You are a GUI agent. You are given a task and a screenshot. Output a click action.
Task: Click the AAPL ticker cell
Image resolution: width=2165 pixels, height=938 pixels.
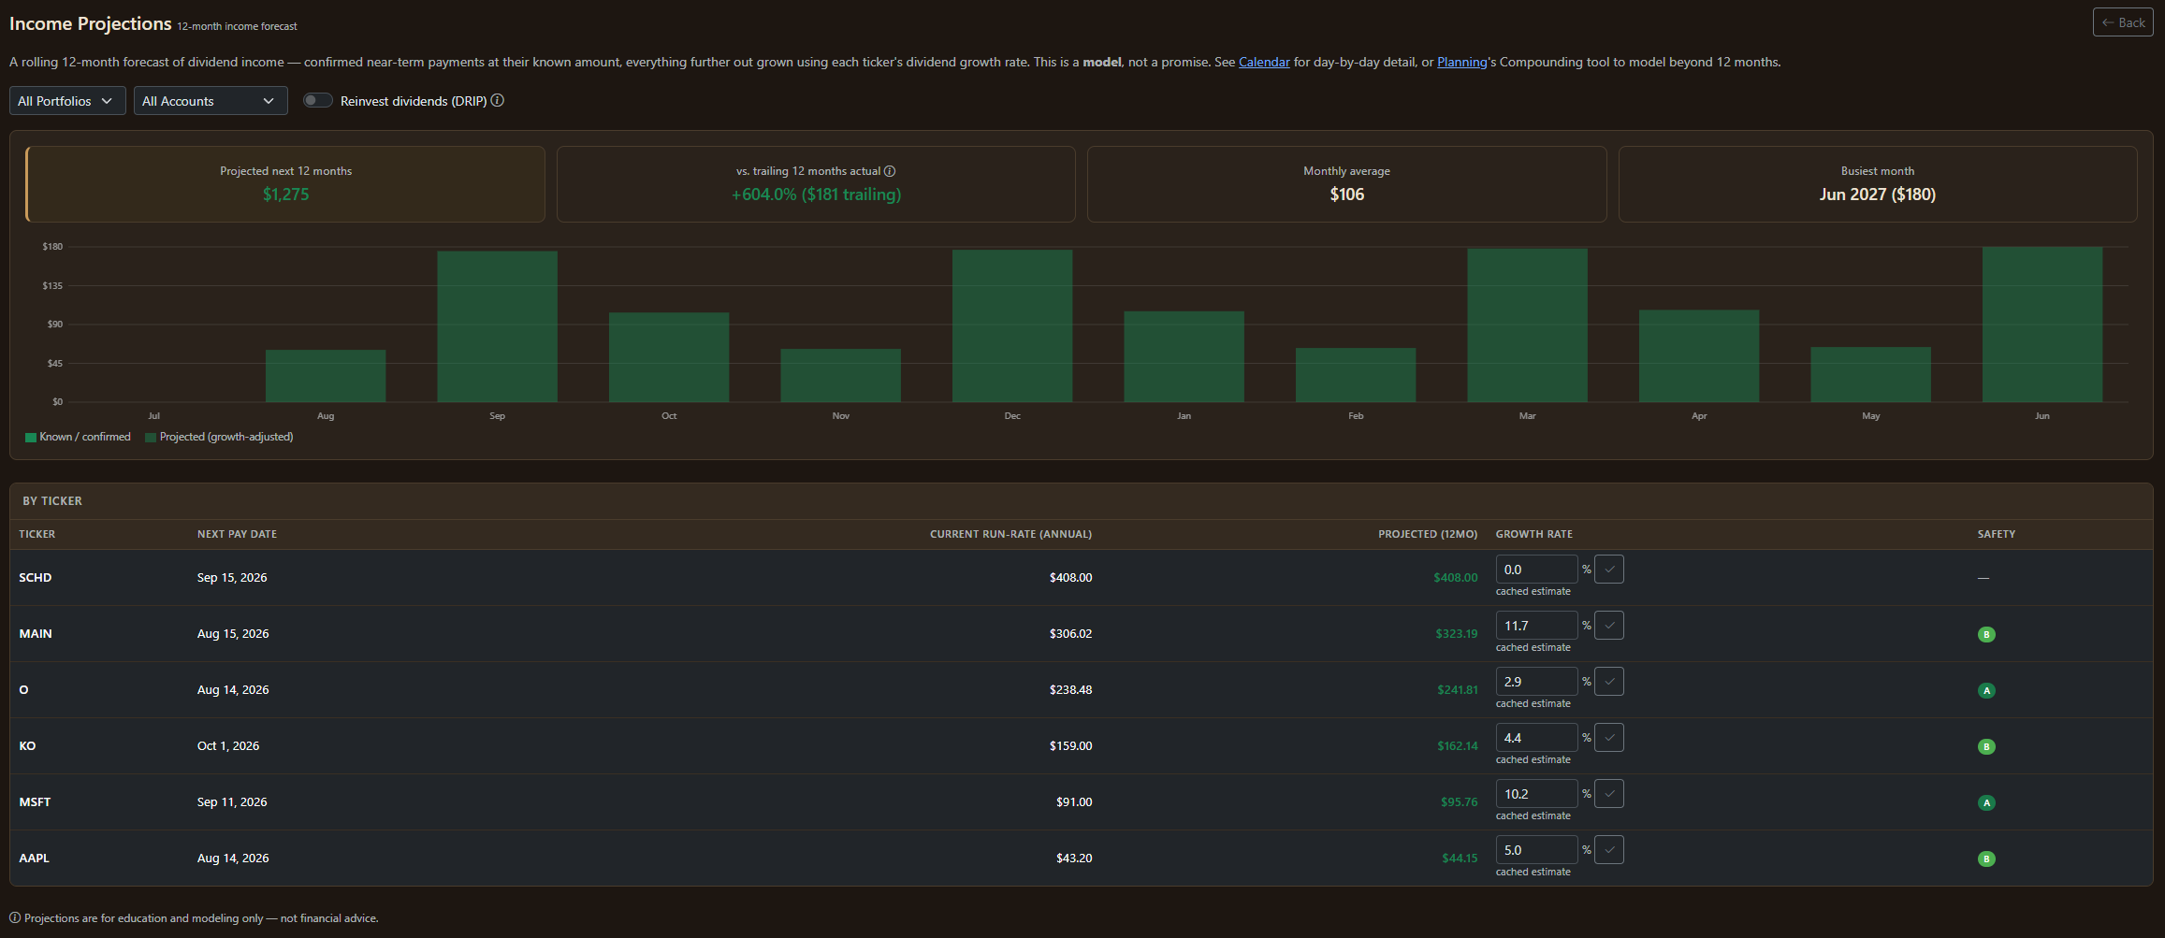(x=34, y=859)
